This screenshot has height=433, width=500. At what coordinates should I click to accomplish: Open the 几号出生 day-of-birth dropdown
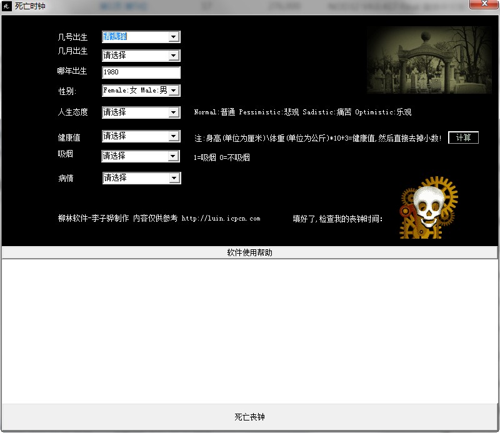pos(174,36)
